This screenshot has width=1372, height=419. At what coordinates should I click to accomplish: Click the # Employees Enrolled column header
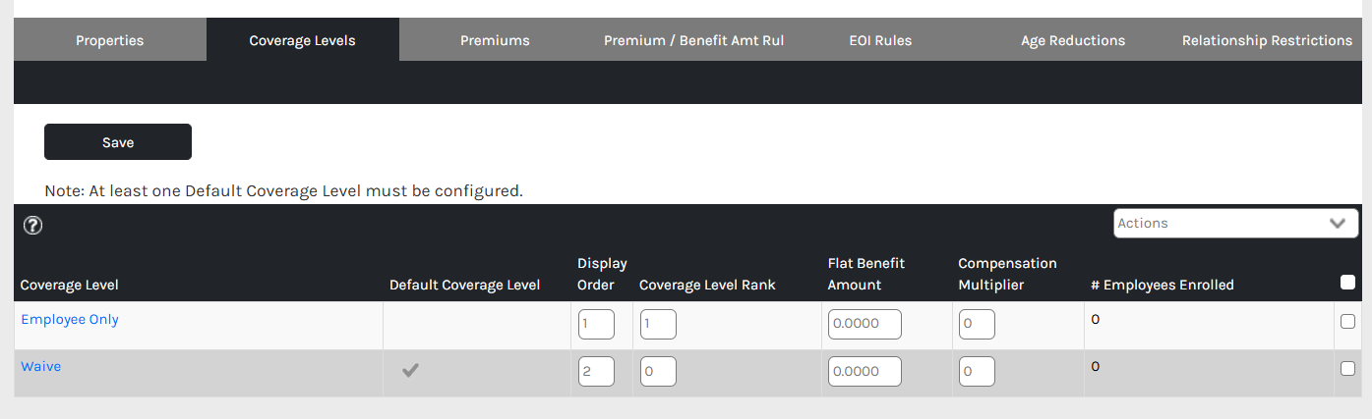click(1163, 285)
